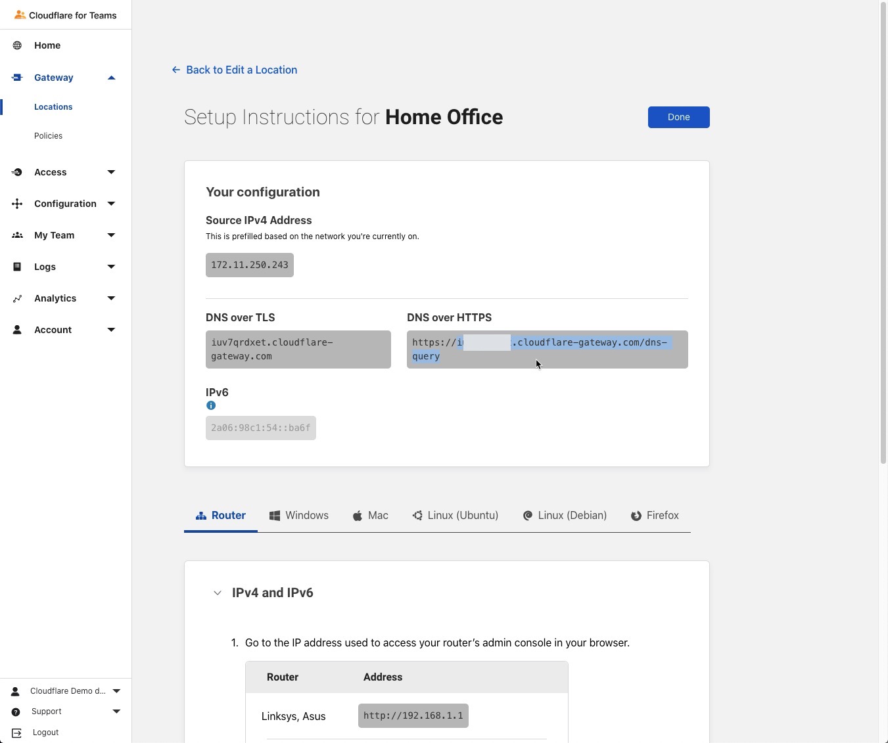888x743 pixels.
Task: Click the DNS over TLS hostname box
Action: pos(298,349)
